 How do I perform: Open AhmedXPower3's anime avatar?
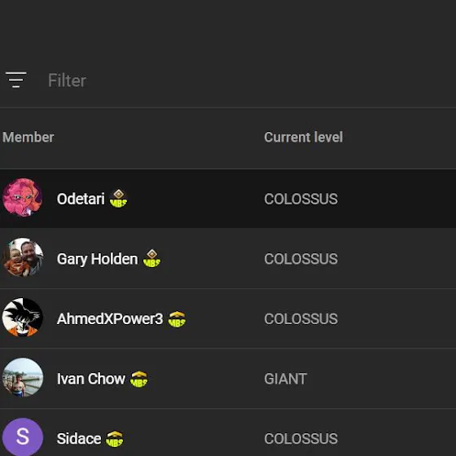click(23, 318)
